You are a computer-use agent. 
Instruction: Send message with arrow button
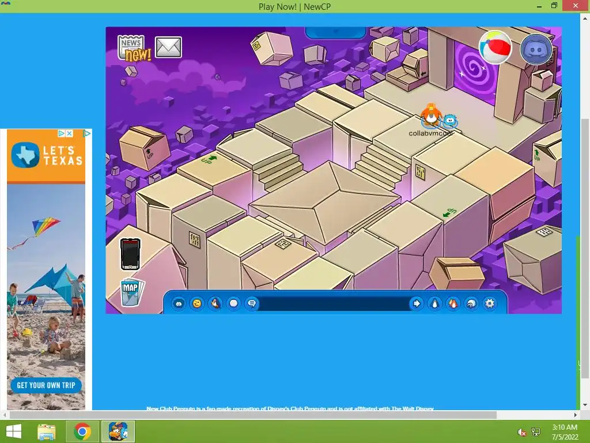click(416, 303)
